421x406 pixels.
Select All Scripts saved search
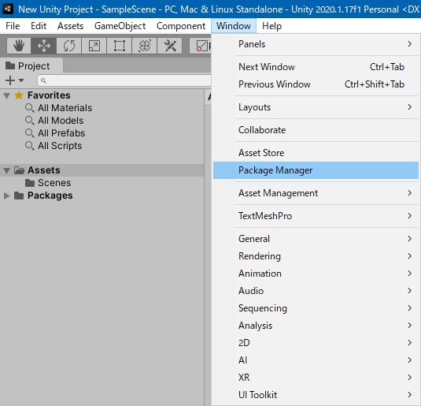[60, 146]
